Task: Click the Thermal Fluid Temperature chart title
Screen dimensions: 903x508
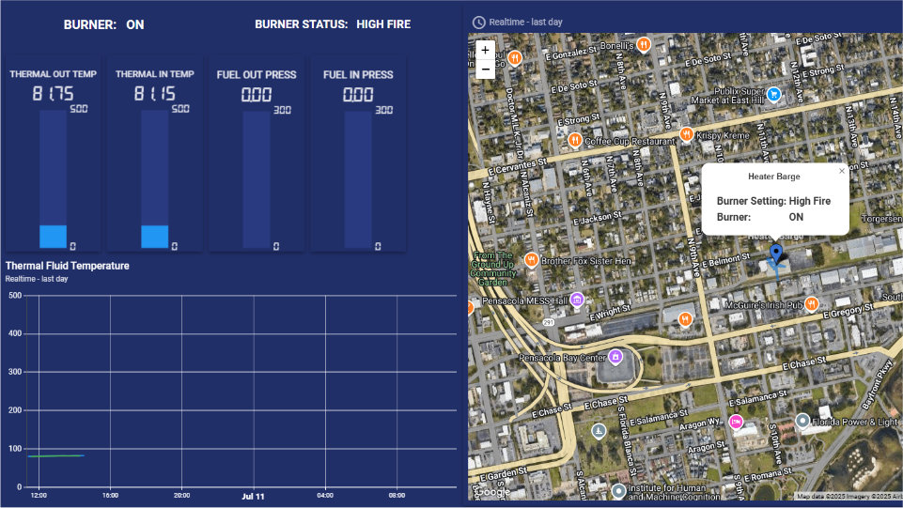Action: coord(68,266)
